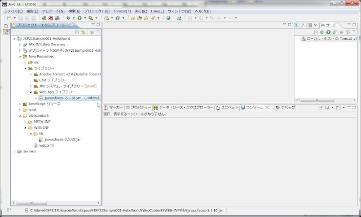Switch to the マーカー tab

click(x=113, y=107)
